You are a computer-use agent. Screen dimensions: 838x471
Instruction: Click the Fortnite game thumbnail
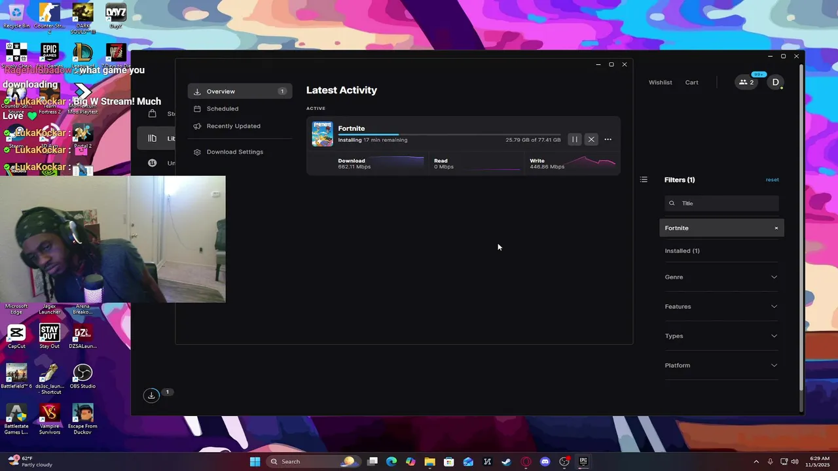(322, 133)
